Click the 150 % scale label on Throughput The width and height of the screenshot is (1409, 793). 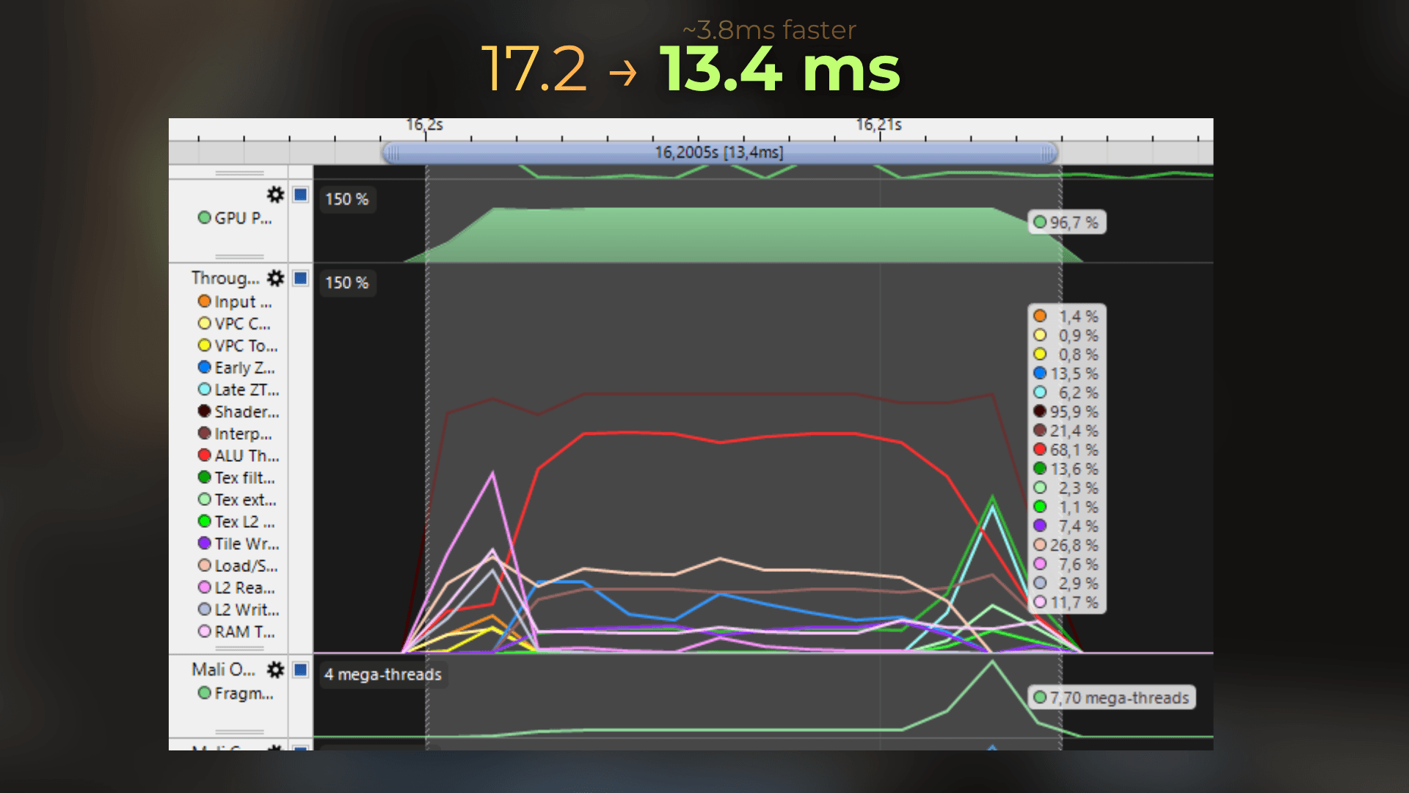(x=347, y=283)
